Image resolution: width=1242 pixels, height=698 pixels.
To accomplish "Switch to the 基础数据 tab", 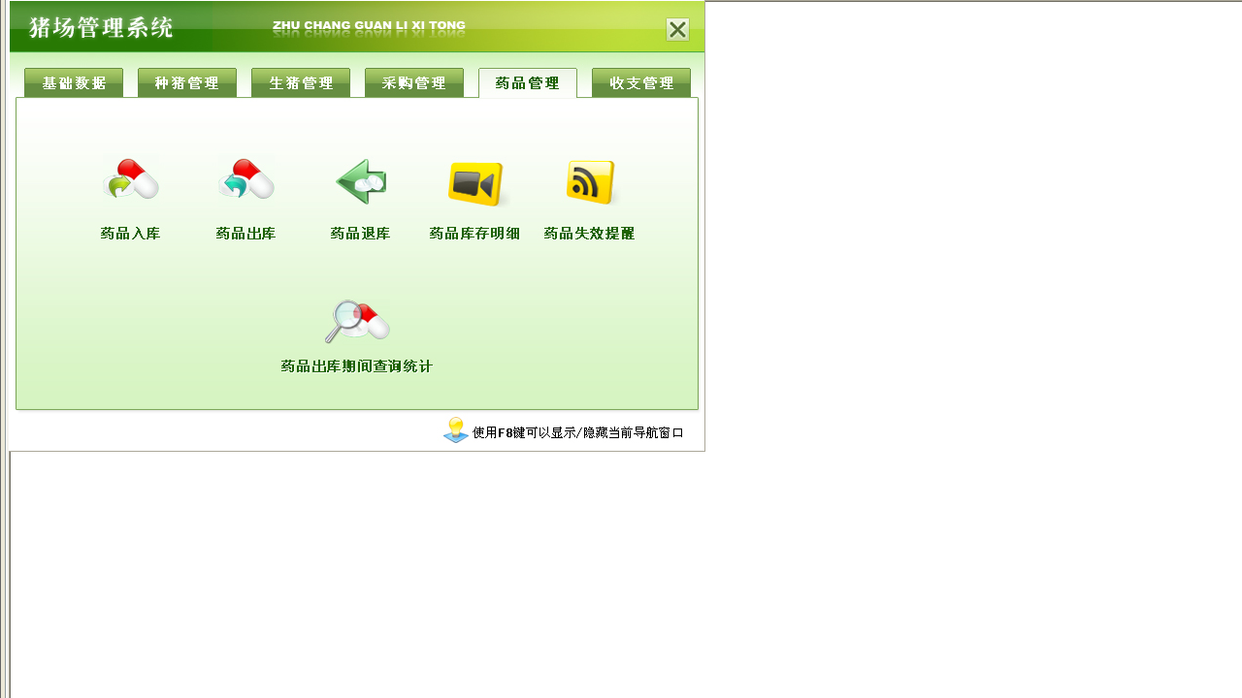I will coord(73,83).
